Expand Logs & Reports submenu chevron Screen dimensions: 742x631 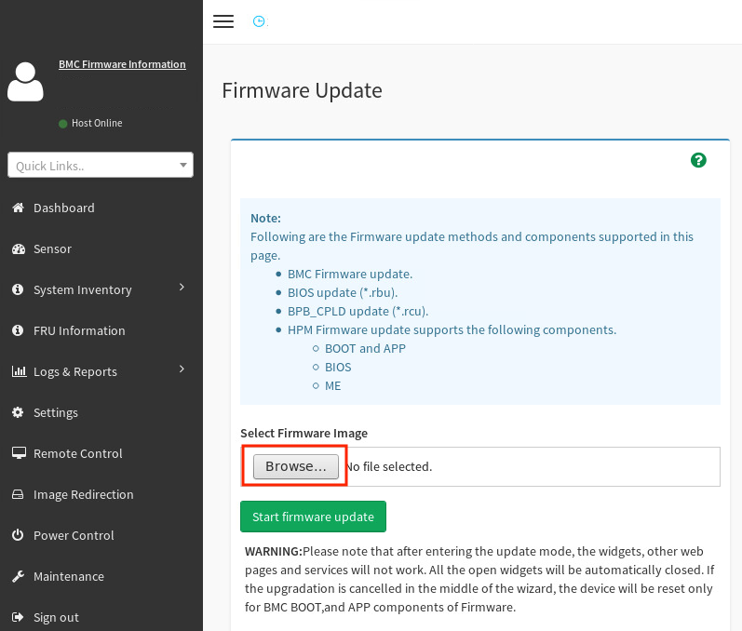(x=182, y=369)
